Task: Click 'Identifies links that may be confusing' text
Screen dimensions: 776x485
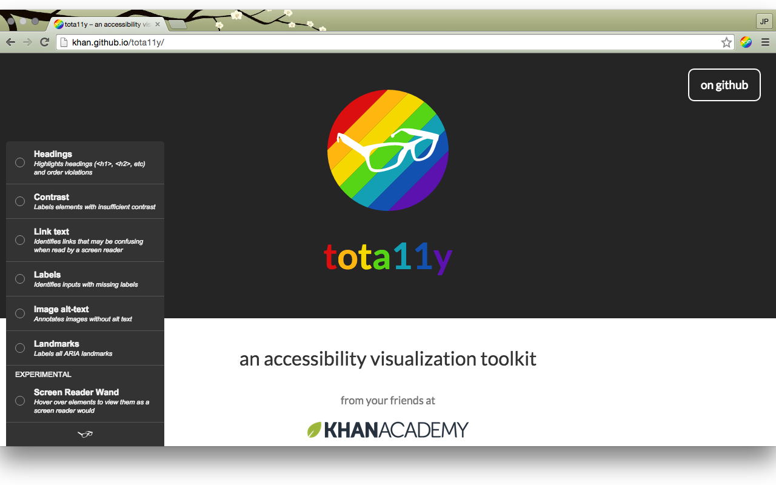Action: 89,246
